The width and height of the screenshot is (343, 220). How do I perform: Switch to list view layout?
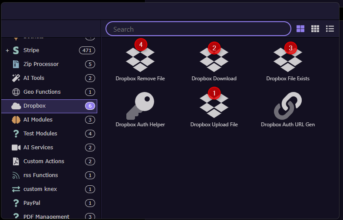click(x=330, y=29)
